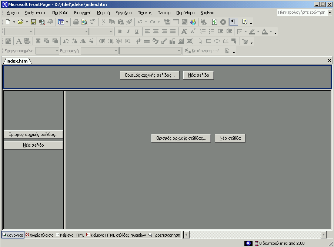This screenshot has height=247, width=334.
Task: Click the Stop icon
Action: (x=223, y=22)
